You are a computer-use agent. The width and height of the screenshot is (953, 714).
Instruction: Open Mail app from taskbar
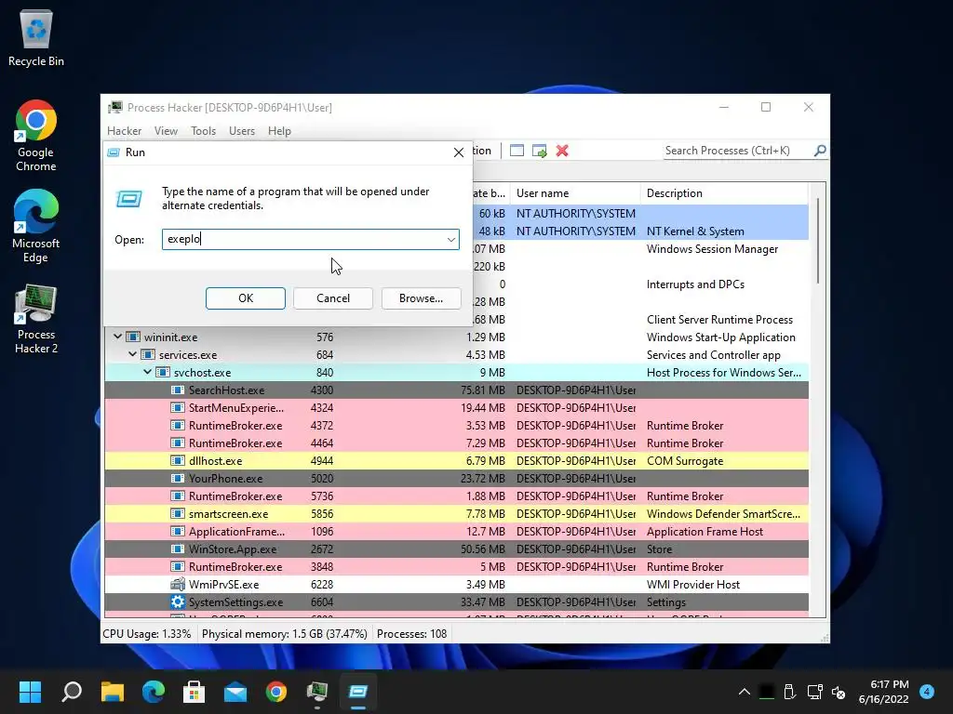[235, 692]
